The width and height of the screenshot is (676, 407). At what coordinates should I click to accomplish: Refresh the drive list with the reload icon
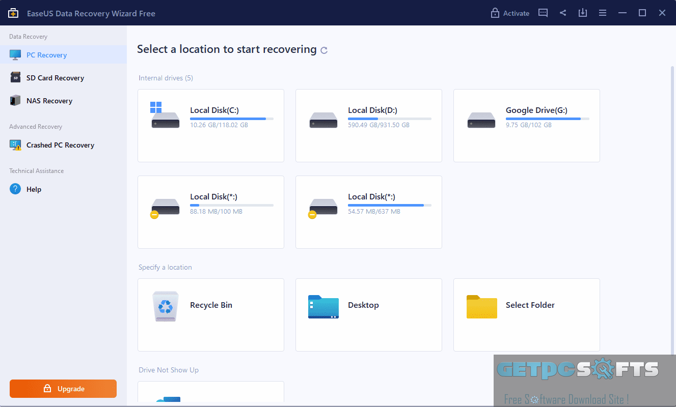(324, 50)
